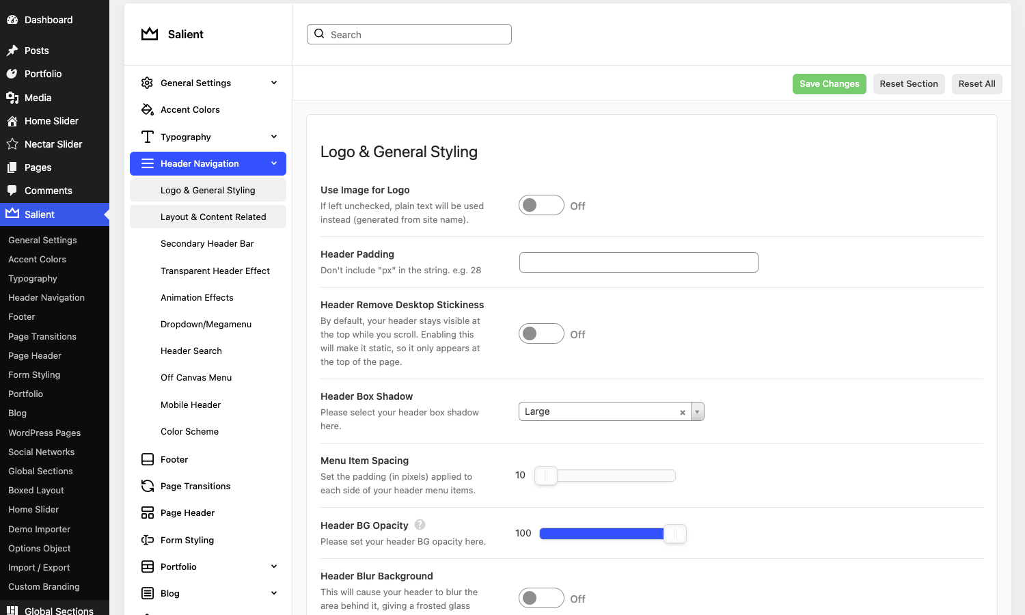The width and height of the screenshot is (1025, 615).
Task: Clear the Large selection with x icon
Action: point(682,412)
